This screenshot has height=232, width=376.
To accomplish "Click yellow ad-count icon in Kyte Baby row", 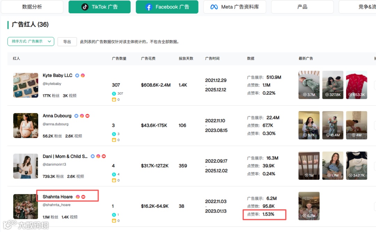I will (114, 99).
